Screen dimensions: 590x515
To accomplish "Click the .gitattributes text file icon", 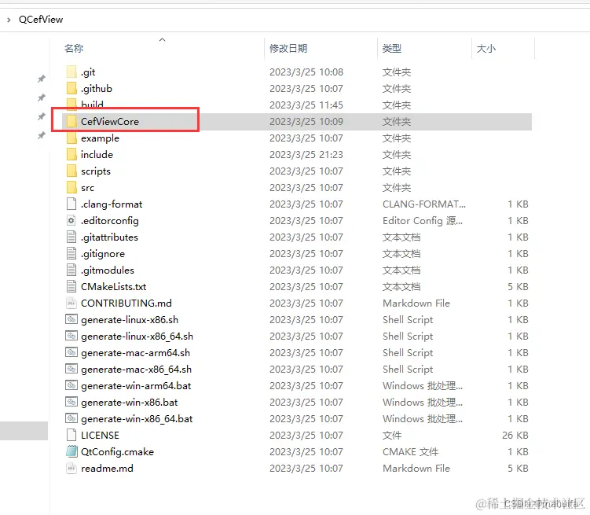I will (x=71, y=237).
